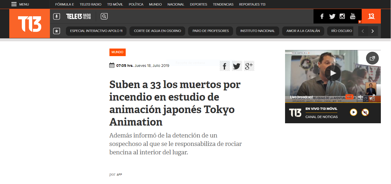
Task: Open the small plus badge near Canal 13
Action: [360, 22]
